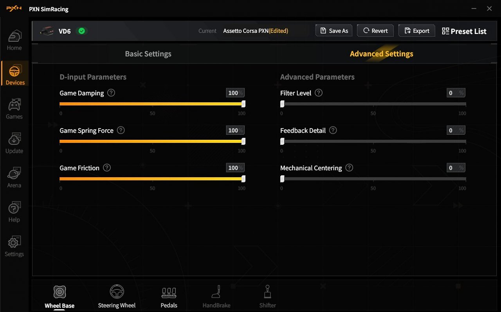
Task: Click the PXN logo in title bar
Action: point(14,9)
